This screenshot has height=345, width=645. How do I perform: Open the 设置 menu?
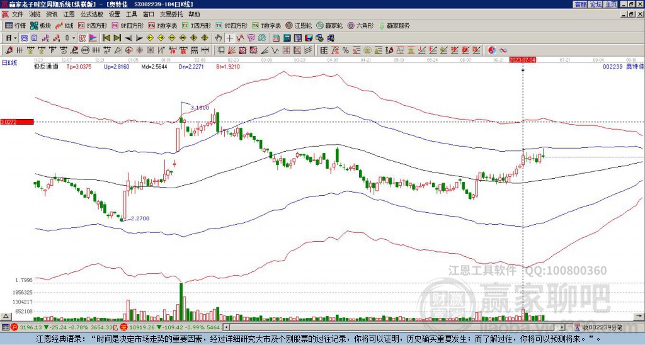tap(115, 14)
